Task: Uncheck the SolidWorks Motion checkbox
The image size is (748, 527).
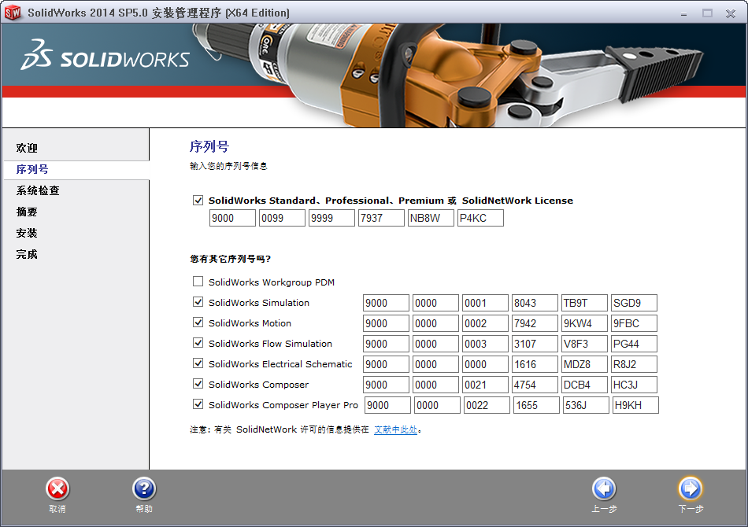Action: [198, 322]
